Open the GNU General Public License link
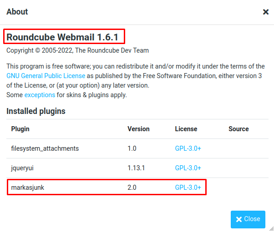274x232 pixels. point(46,76)
